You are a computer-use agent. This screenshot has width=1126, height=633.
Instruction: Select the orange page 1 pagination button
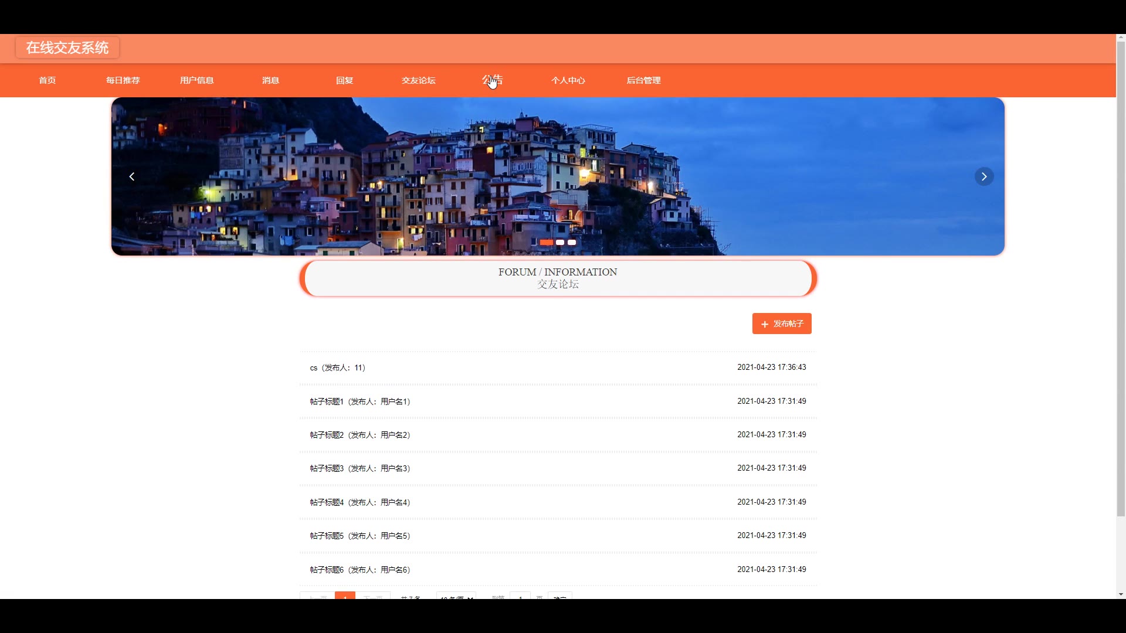(345, 595)
